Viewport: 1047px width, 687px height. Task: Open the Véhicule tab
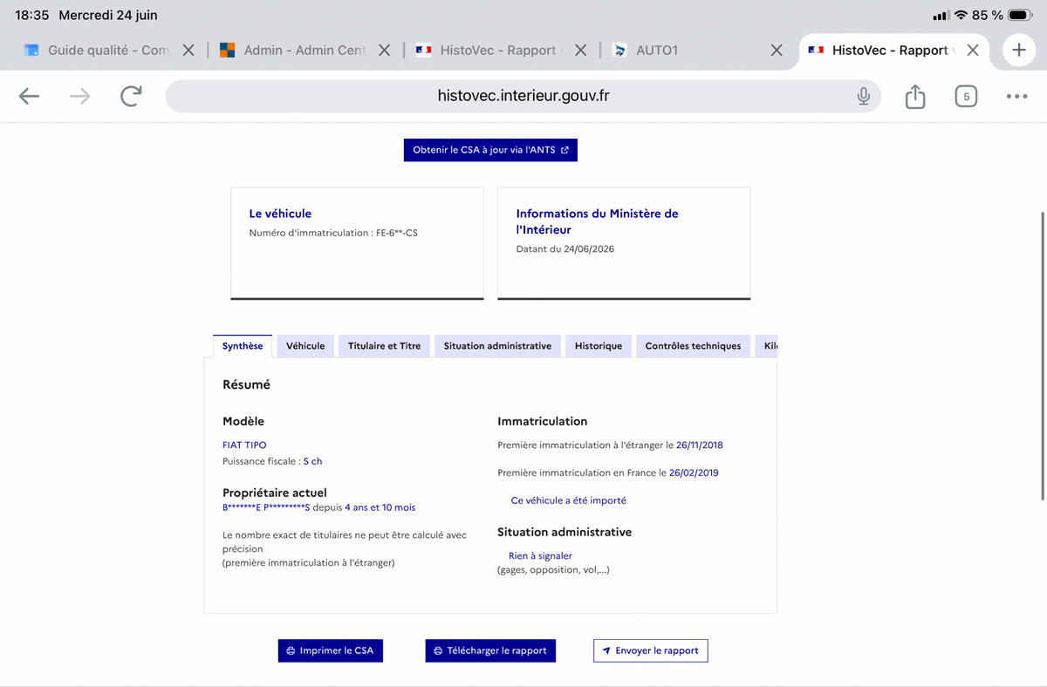(305, 346)
